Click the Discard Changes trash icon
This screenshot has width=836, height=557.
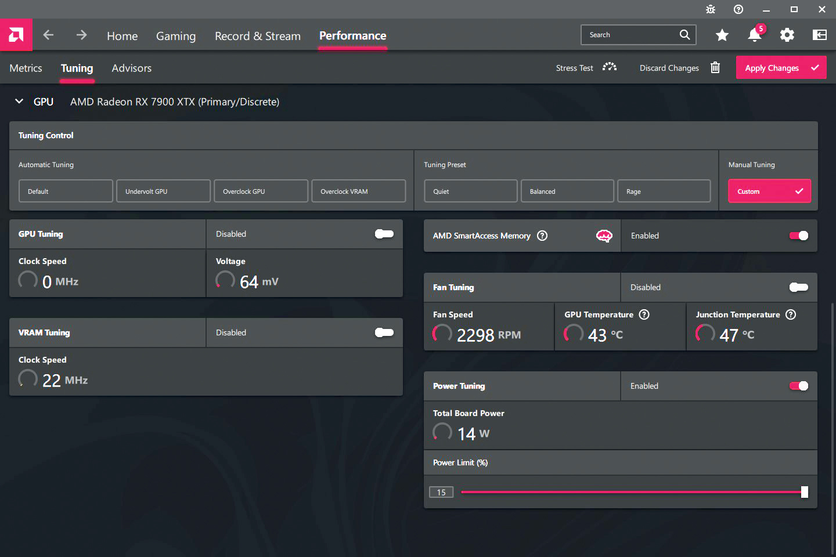715,68
